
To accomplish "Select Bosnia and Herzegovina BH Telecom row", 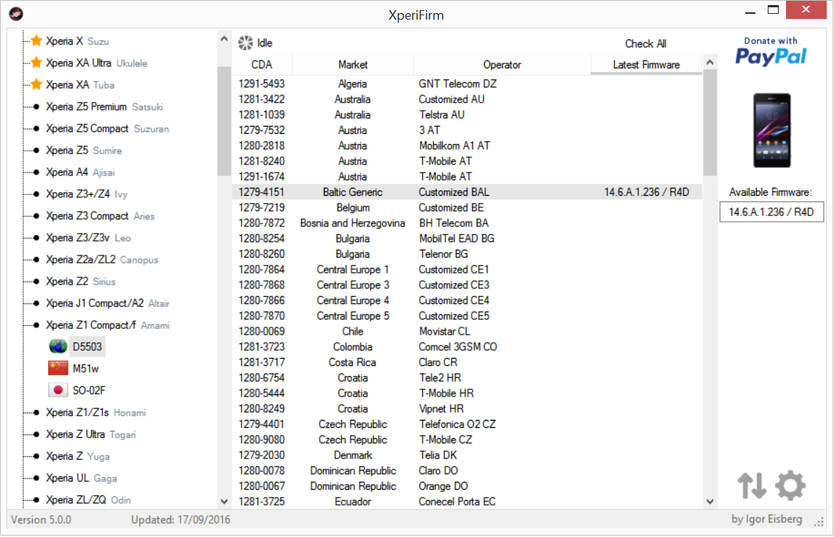I will [467, 223].
